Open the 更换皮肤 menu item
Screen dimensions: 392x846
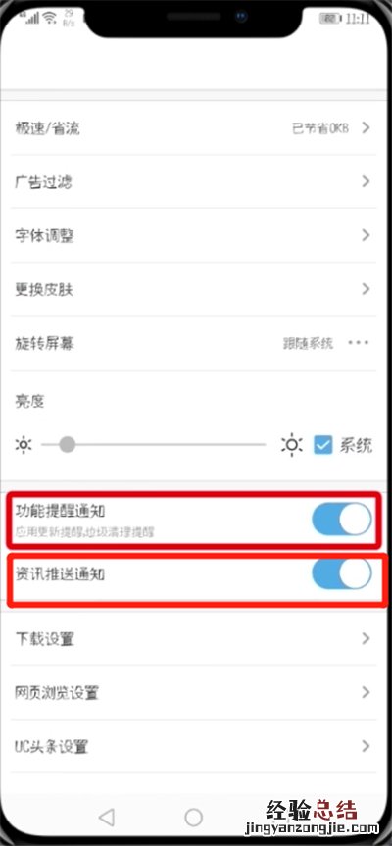coord(194,289)
